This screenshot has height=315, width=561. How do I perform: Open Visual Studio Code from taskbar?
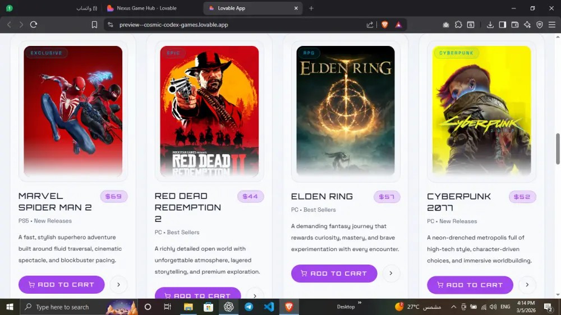[x=269, y=307]
